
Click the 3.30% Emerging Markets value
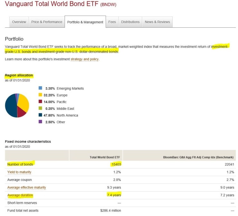click(50, 89)
